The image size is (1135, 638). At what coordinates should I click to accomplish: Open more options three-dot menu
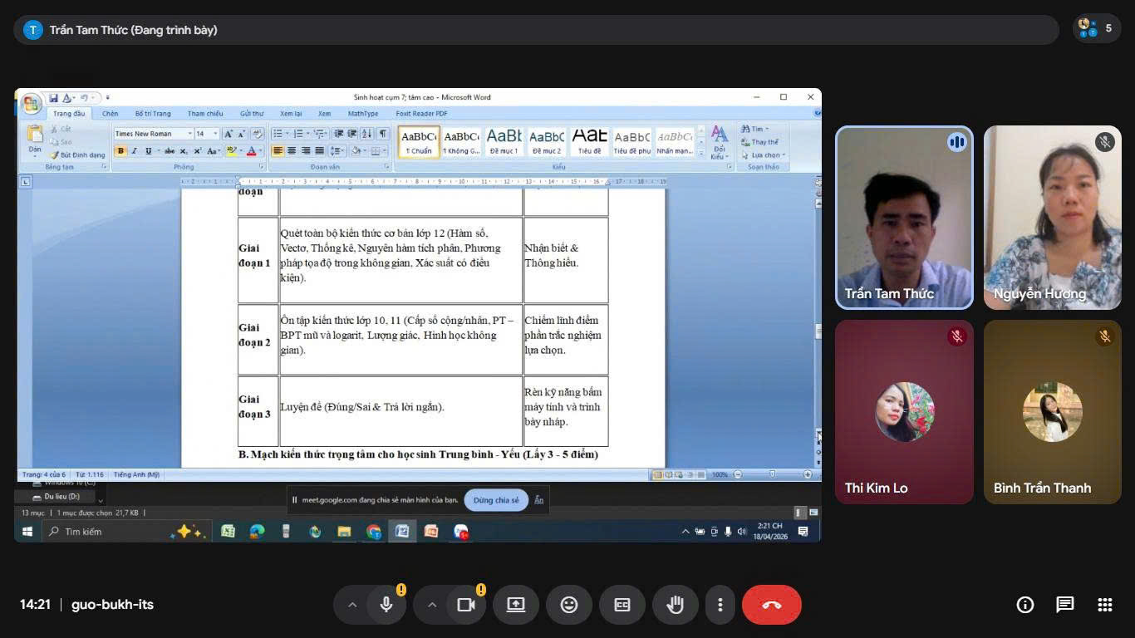(720, 605)
